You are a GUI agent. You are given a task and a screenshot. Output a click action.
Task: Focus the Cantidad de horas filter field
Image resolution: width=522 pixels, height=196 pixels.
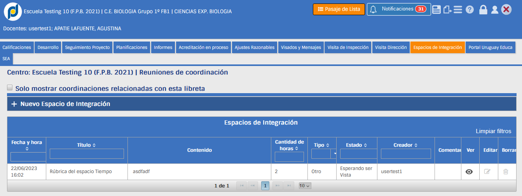click(289, 157)
